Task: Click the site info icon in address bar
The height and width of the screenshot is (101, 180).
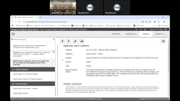Action: tap(24, 22)
